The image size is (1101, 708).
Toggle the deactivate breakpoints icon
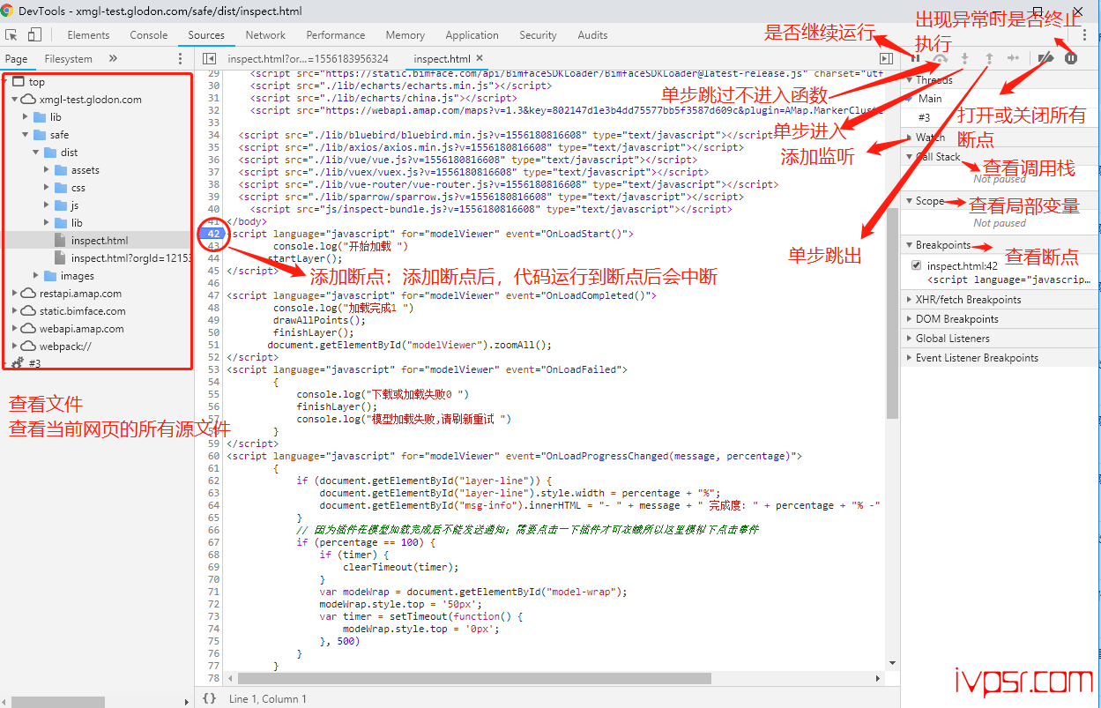point(1045,58)
